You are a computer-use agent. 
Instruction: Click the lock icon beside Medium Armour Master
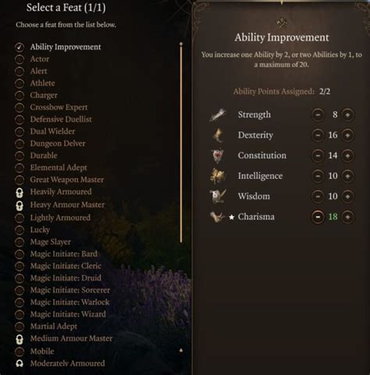(20, 339)
